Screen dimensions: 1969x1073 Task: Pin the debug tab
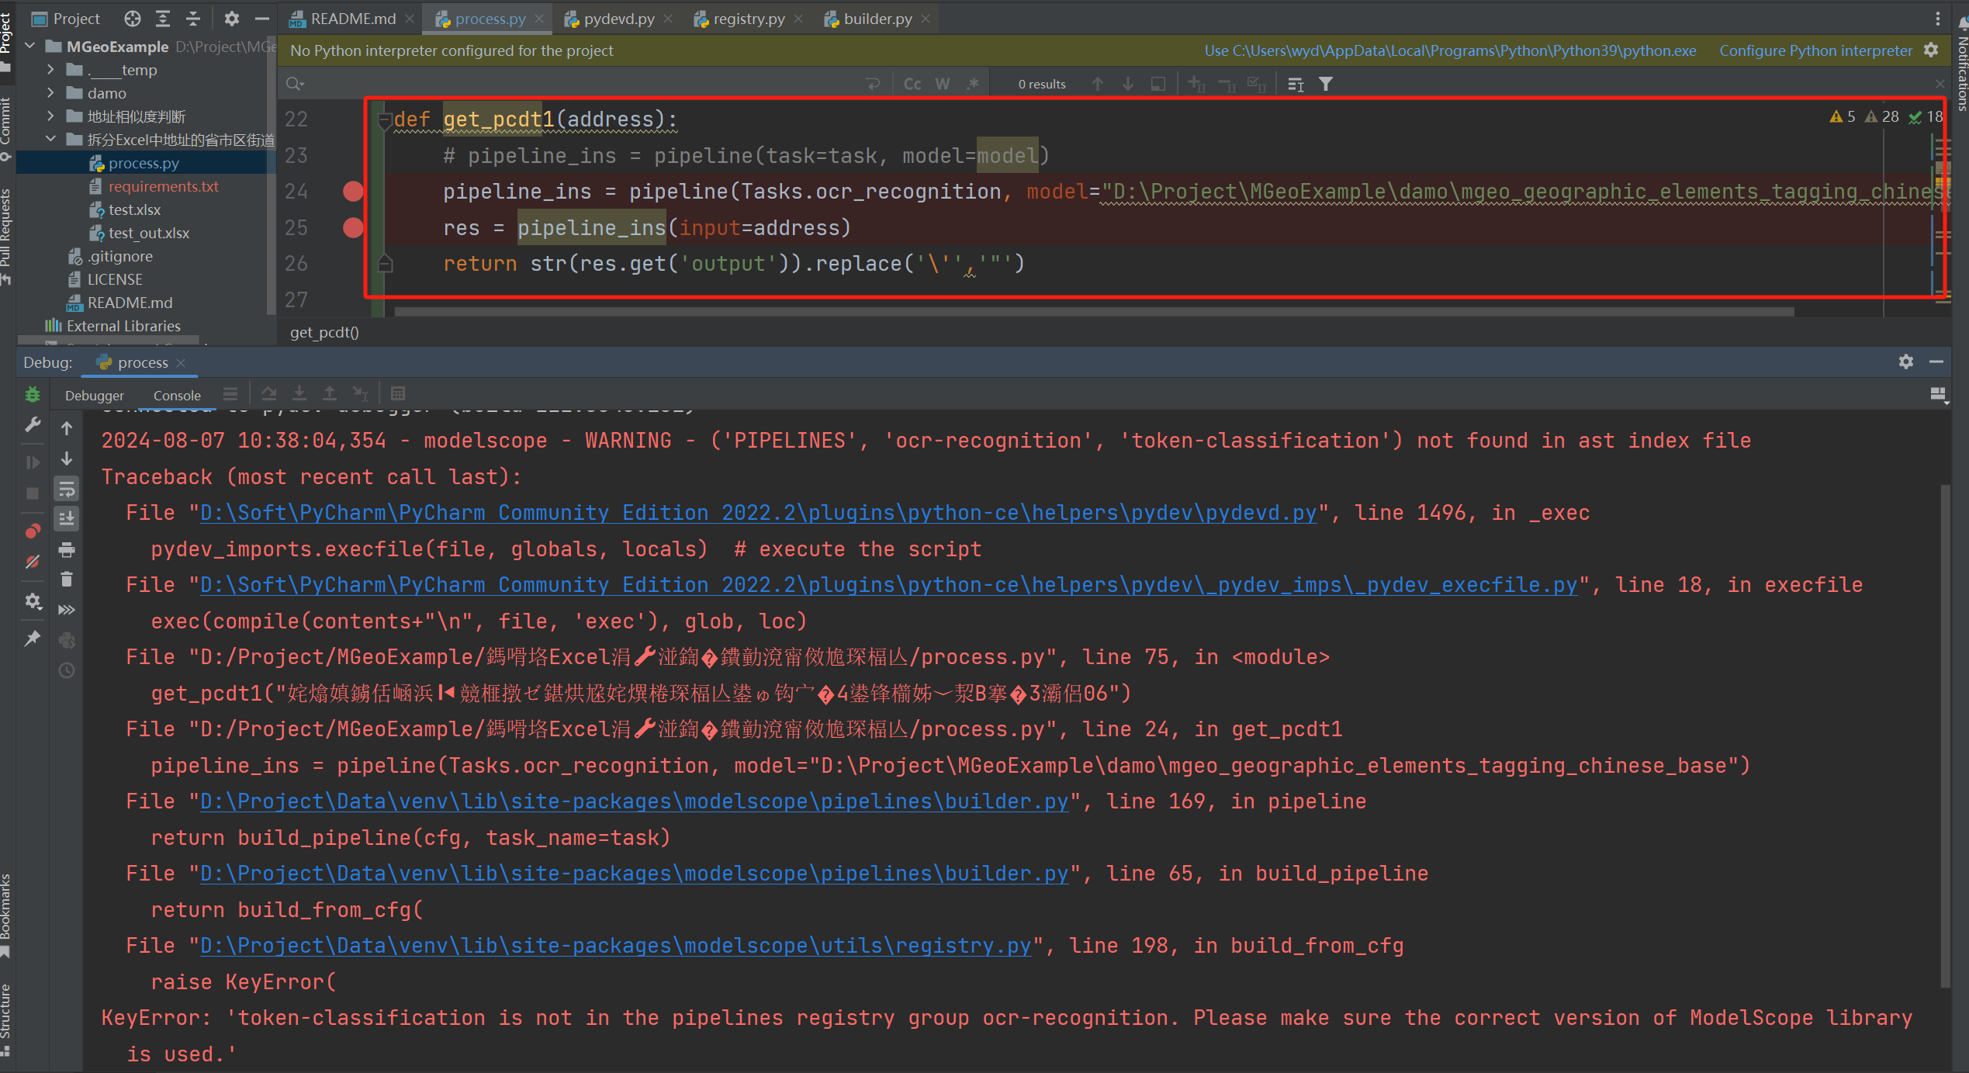33,639
